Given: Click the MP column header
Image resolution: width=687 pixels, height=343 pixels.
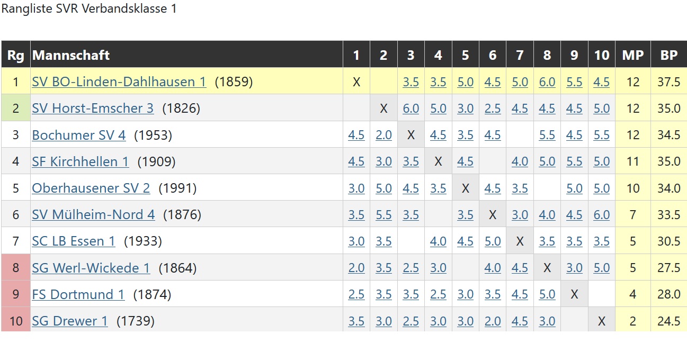Looking at the screenshot, I should pyautogui.click(x=632, y=55).
